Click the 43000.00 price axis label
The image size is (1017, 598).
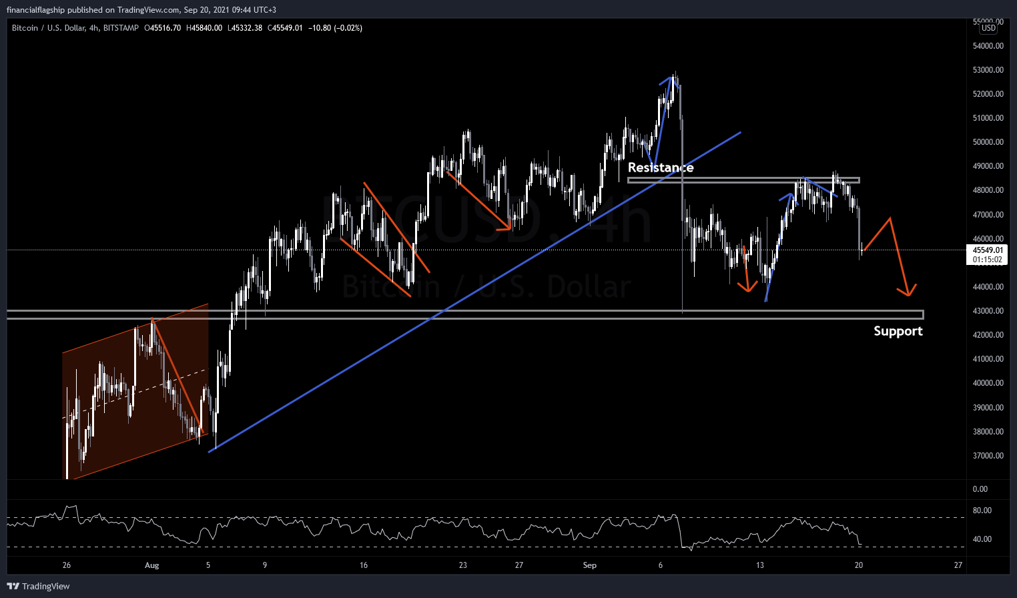pyautogui.click(x=988, y=311)
